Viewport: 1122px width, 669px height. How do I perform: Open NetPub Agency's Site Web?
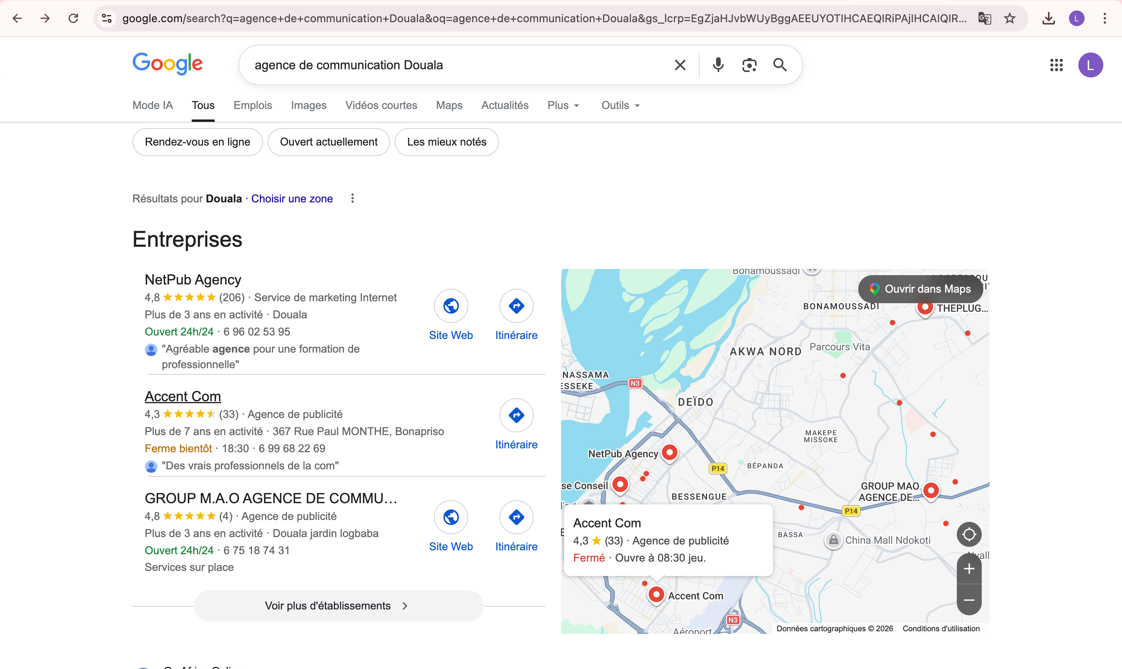pos(451,306)
